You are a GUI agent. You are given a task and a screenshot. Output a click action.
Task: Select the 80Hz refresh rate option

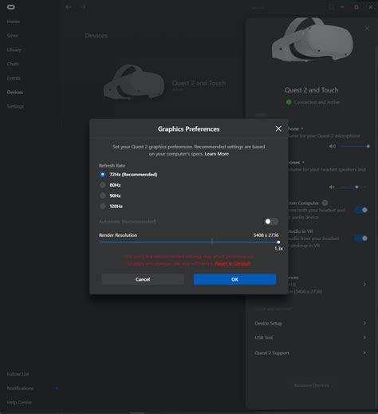pyautogui.click(x=102, y=185)
